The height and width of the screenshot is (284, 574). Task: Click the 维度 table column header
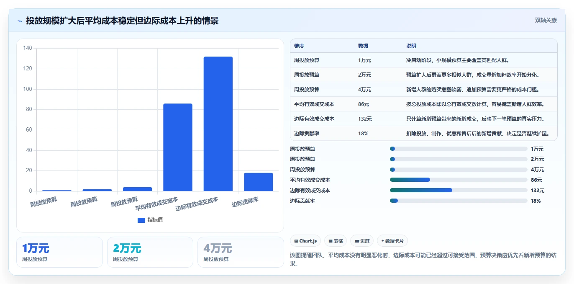[x=299, y=46]
